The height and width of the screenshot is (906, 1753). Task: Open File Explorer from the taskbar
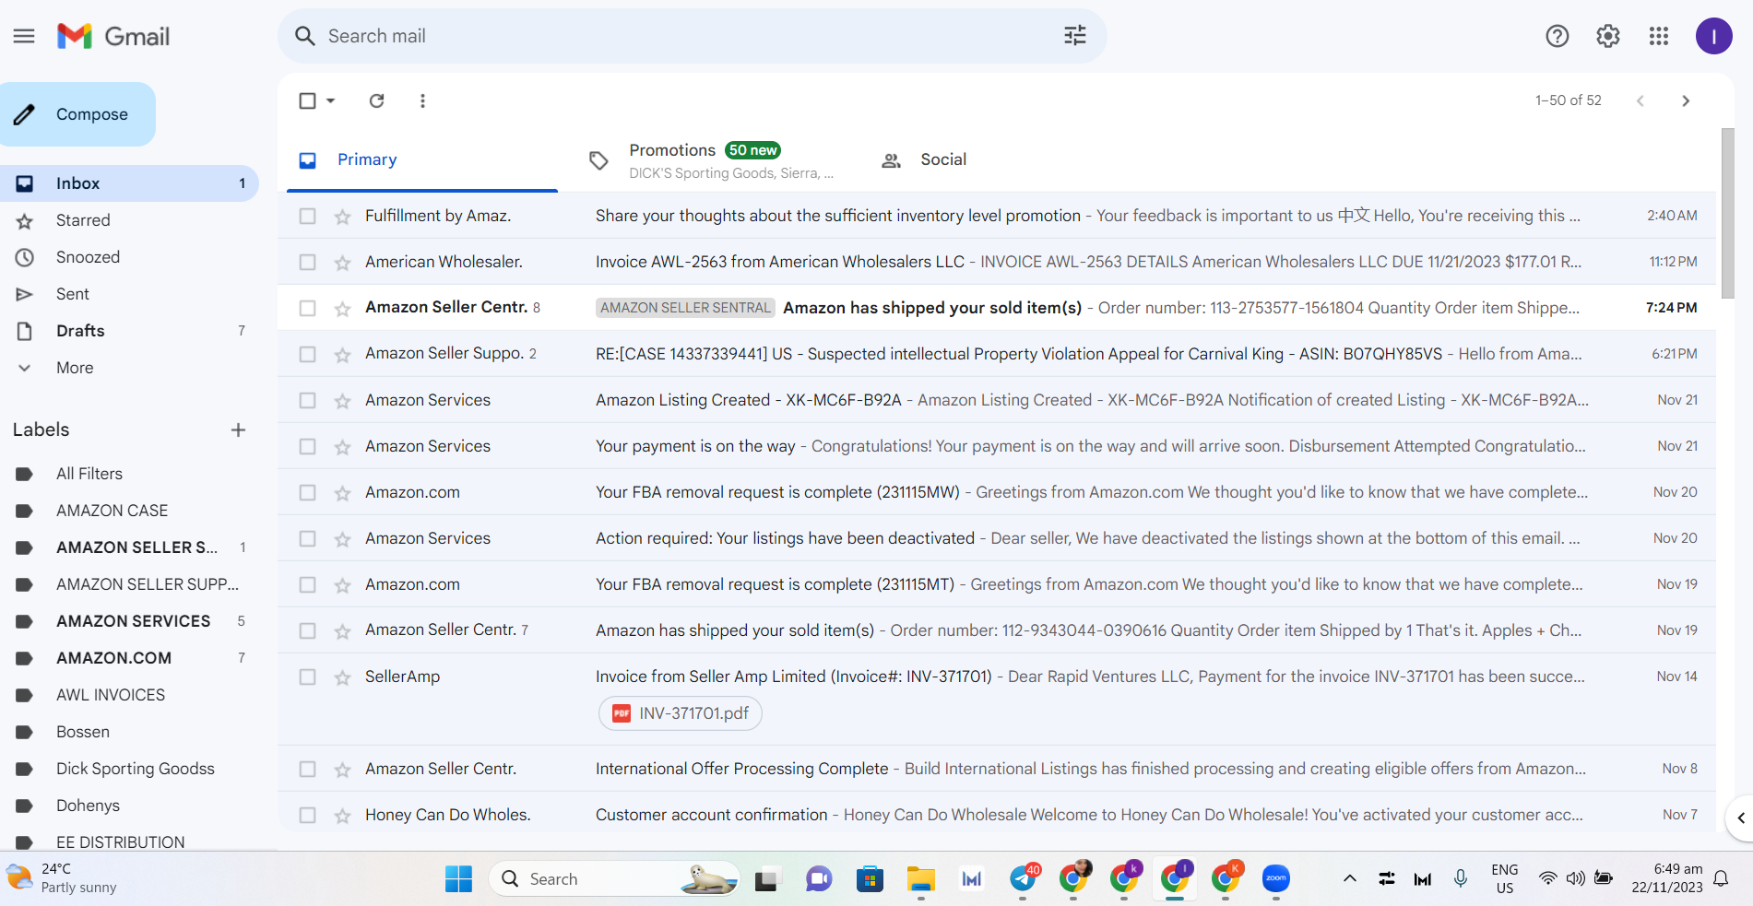tap(920, 879)
